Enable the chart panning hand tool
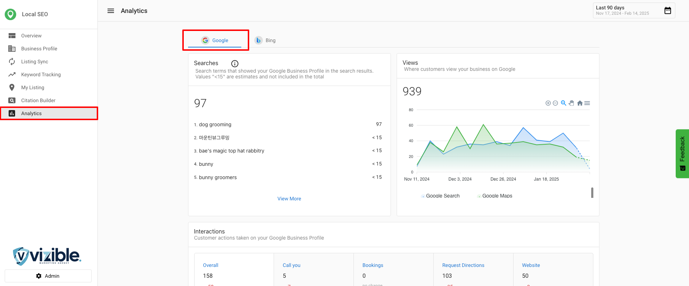Screen dimensions: 689x286 point(571,103)
